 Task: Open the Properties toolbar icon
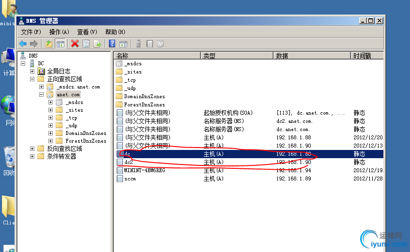pyautogui.click(x=86, y=44)
